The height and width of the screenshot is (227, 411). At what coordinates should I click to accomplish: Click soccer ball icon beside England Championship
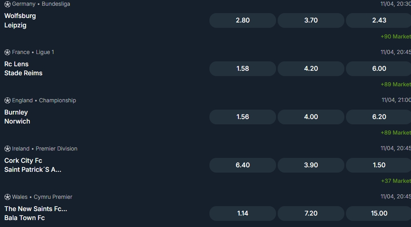pyautogui.click(x=7, y=101)
